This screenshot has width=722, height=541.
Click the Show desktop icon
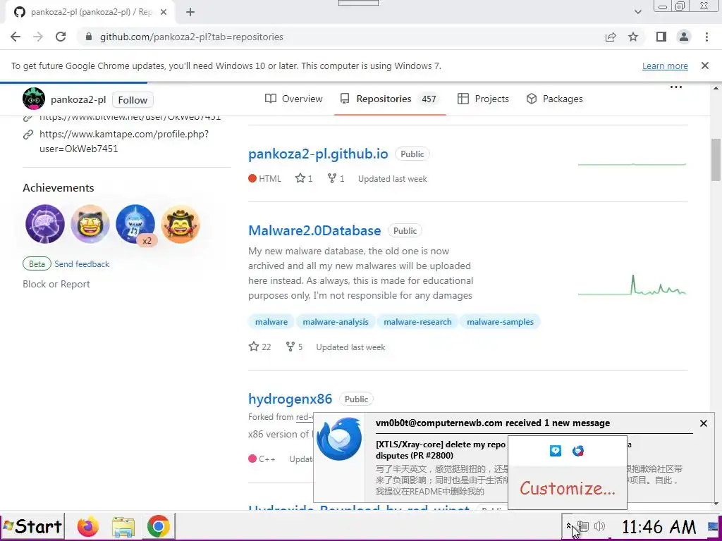[712, 526]
